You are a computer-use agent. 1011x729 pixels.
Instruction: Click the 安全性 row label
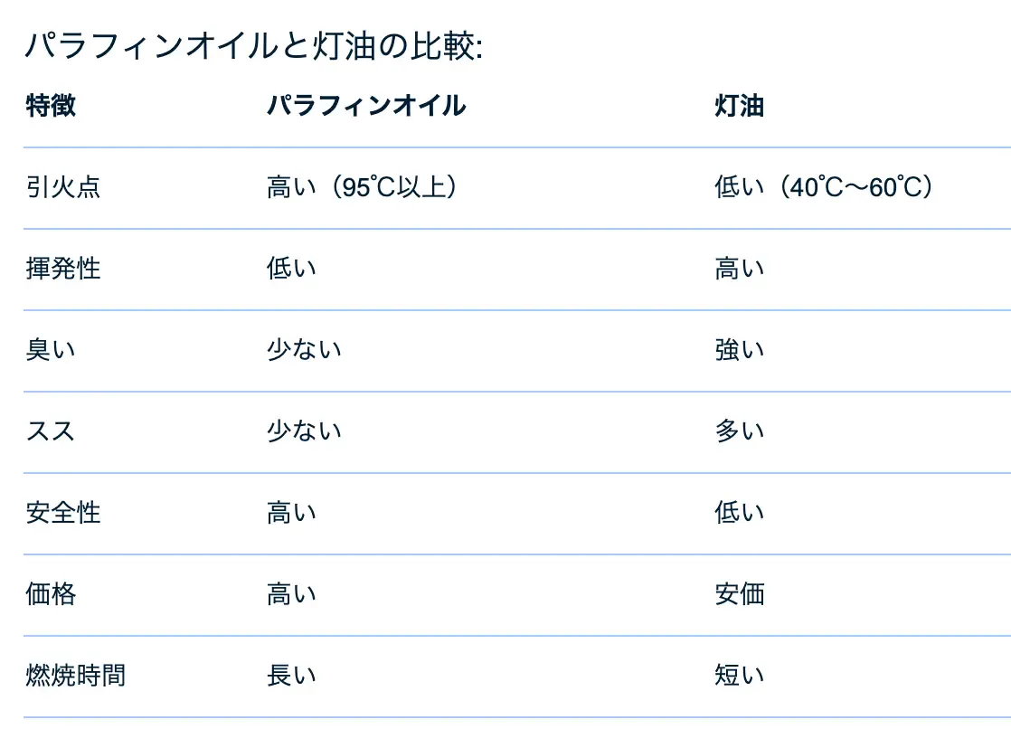click(63, 513)
